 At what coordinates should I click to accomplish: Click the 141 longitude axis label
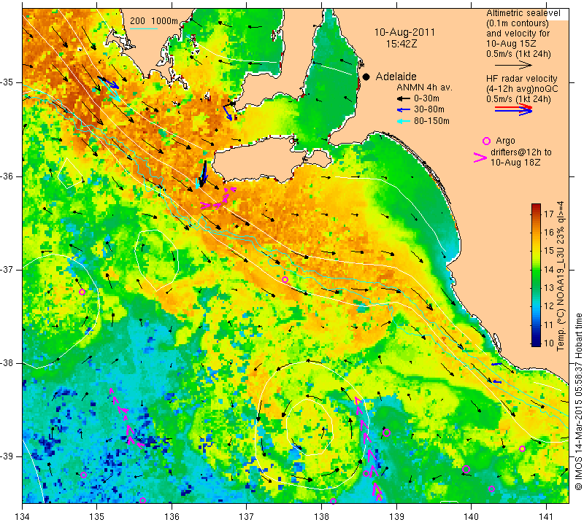[x=546, y=517]
